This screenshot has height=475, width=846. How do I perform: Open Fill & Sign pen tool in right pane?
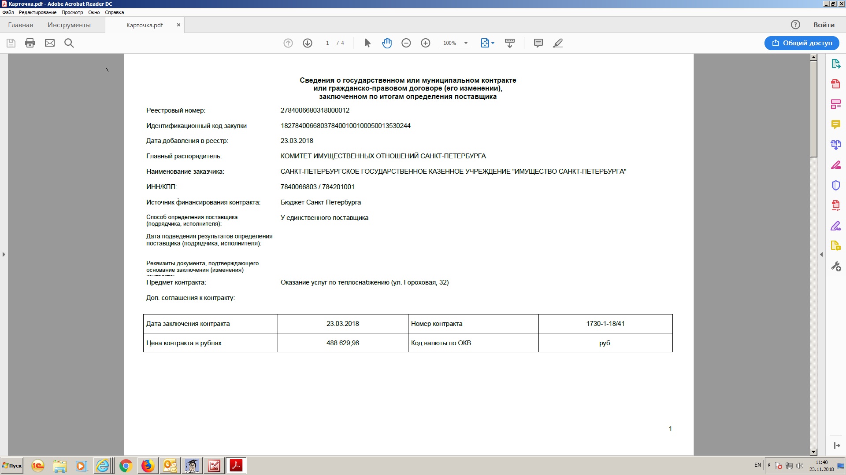tap(836, 165)
